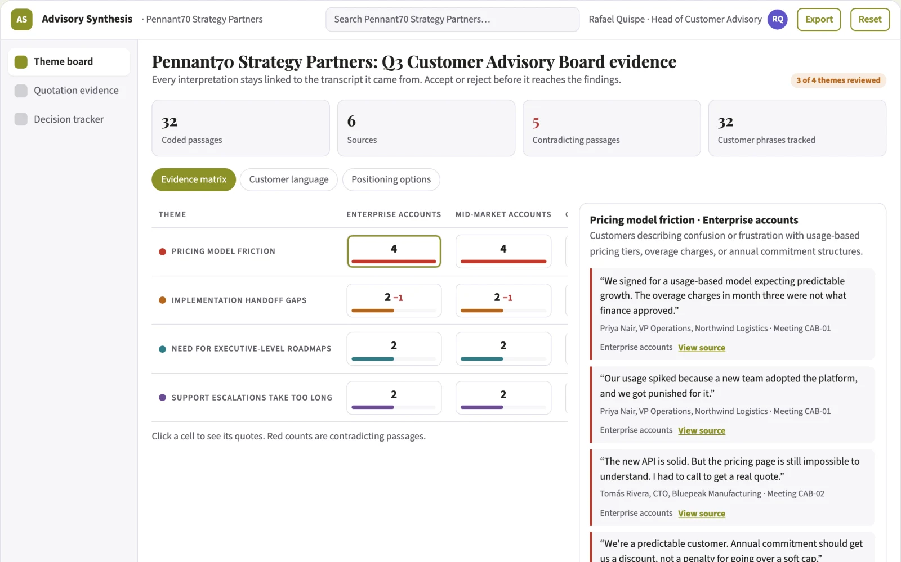Select Pricing Model Friction Enterprise cell

394,251
